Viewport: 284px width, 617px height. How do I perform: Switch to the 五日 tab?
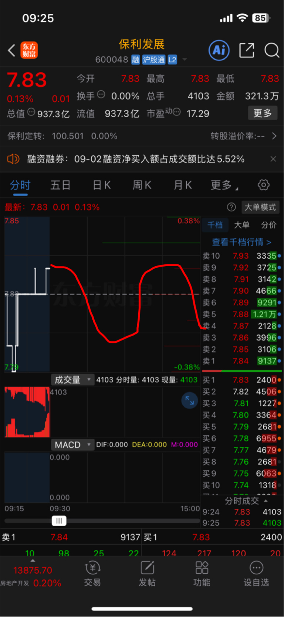point(60,185)
